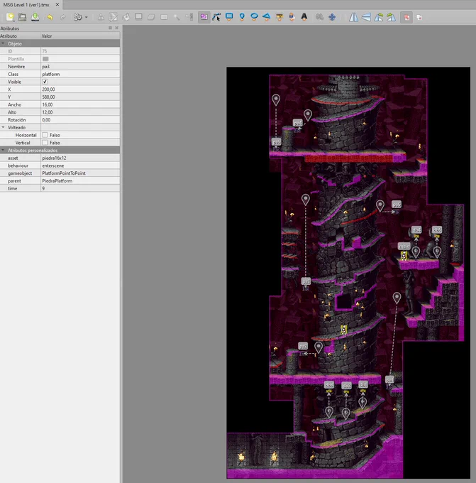This screenshot has height=483, width=476.
Task: Select the Edit Polygons tool
Action: pyautogui.click(x=216, y=17)
